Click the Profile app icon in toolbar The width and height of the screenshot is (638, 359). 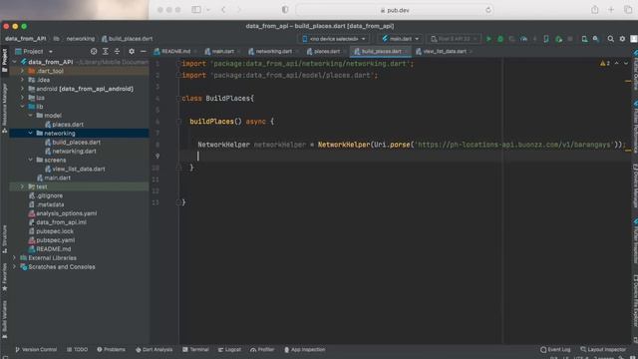(x=523, y=39)
